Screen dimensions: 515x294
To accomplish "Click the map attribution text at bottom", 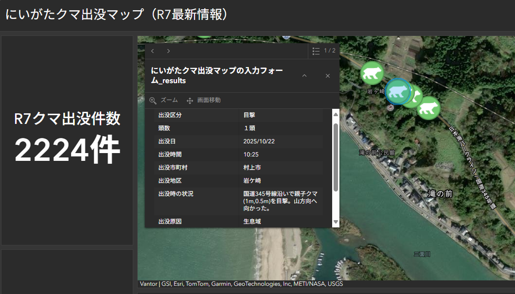I will [x=241, y=284].
